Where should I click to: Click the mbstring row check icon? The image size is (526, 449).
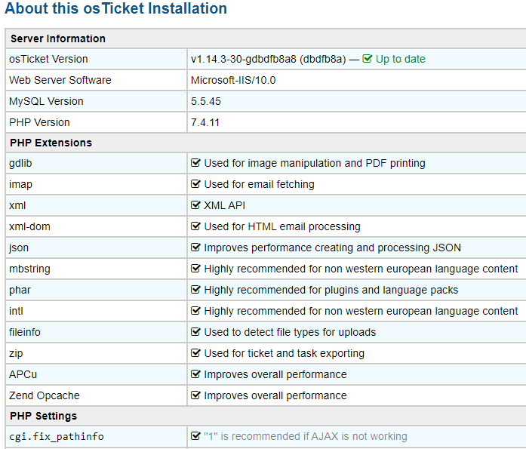pyautogui.click(x=195, y=269)
